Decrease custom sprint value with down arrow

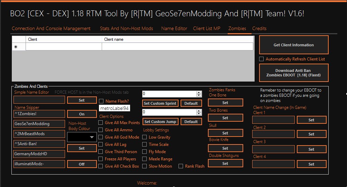(x=199, y=95)
